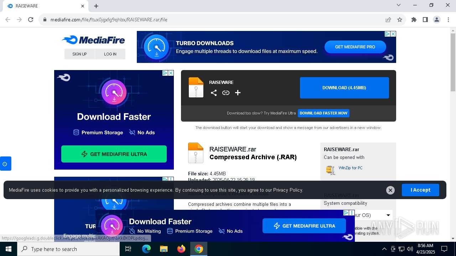Open AdChoices info on top banner ad
456x256 pixels.
point(387,34)
